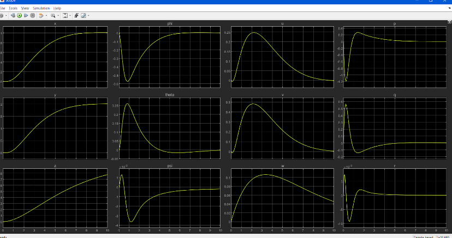Screen dimensions: 452x238
Task: Select the theta plot axes
Action: tap(169, 128)
